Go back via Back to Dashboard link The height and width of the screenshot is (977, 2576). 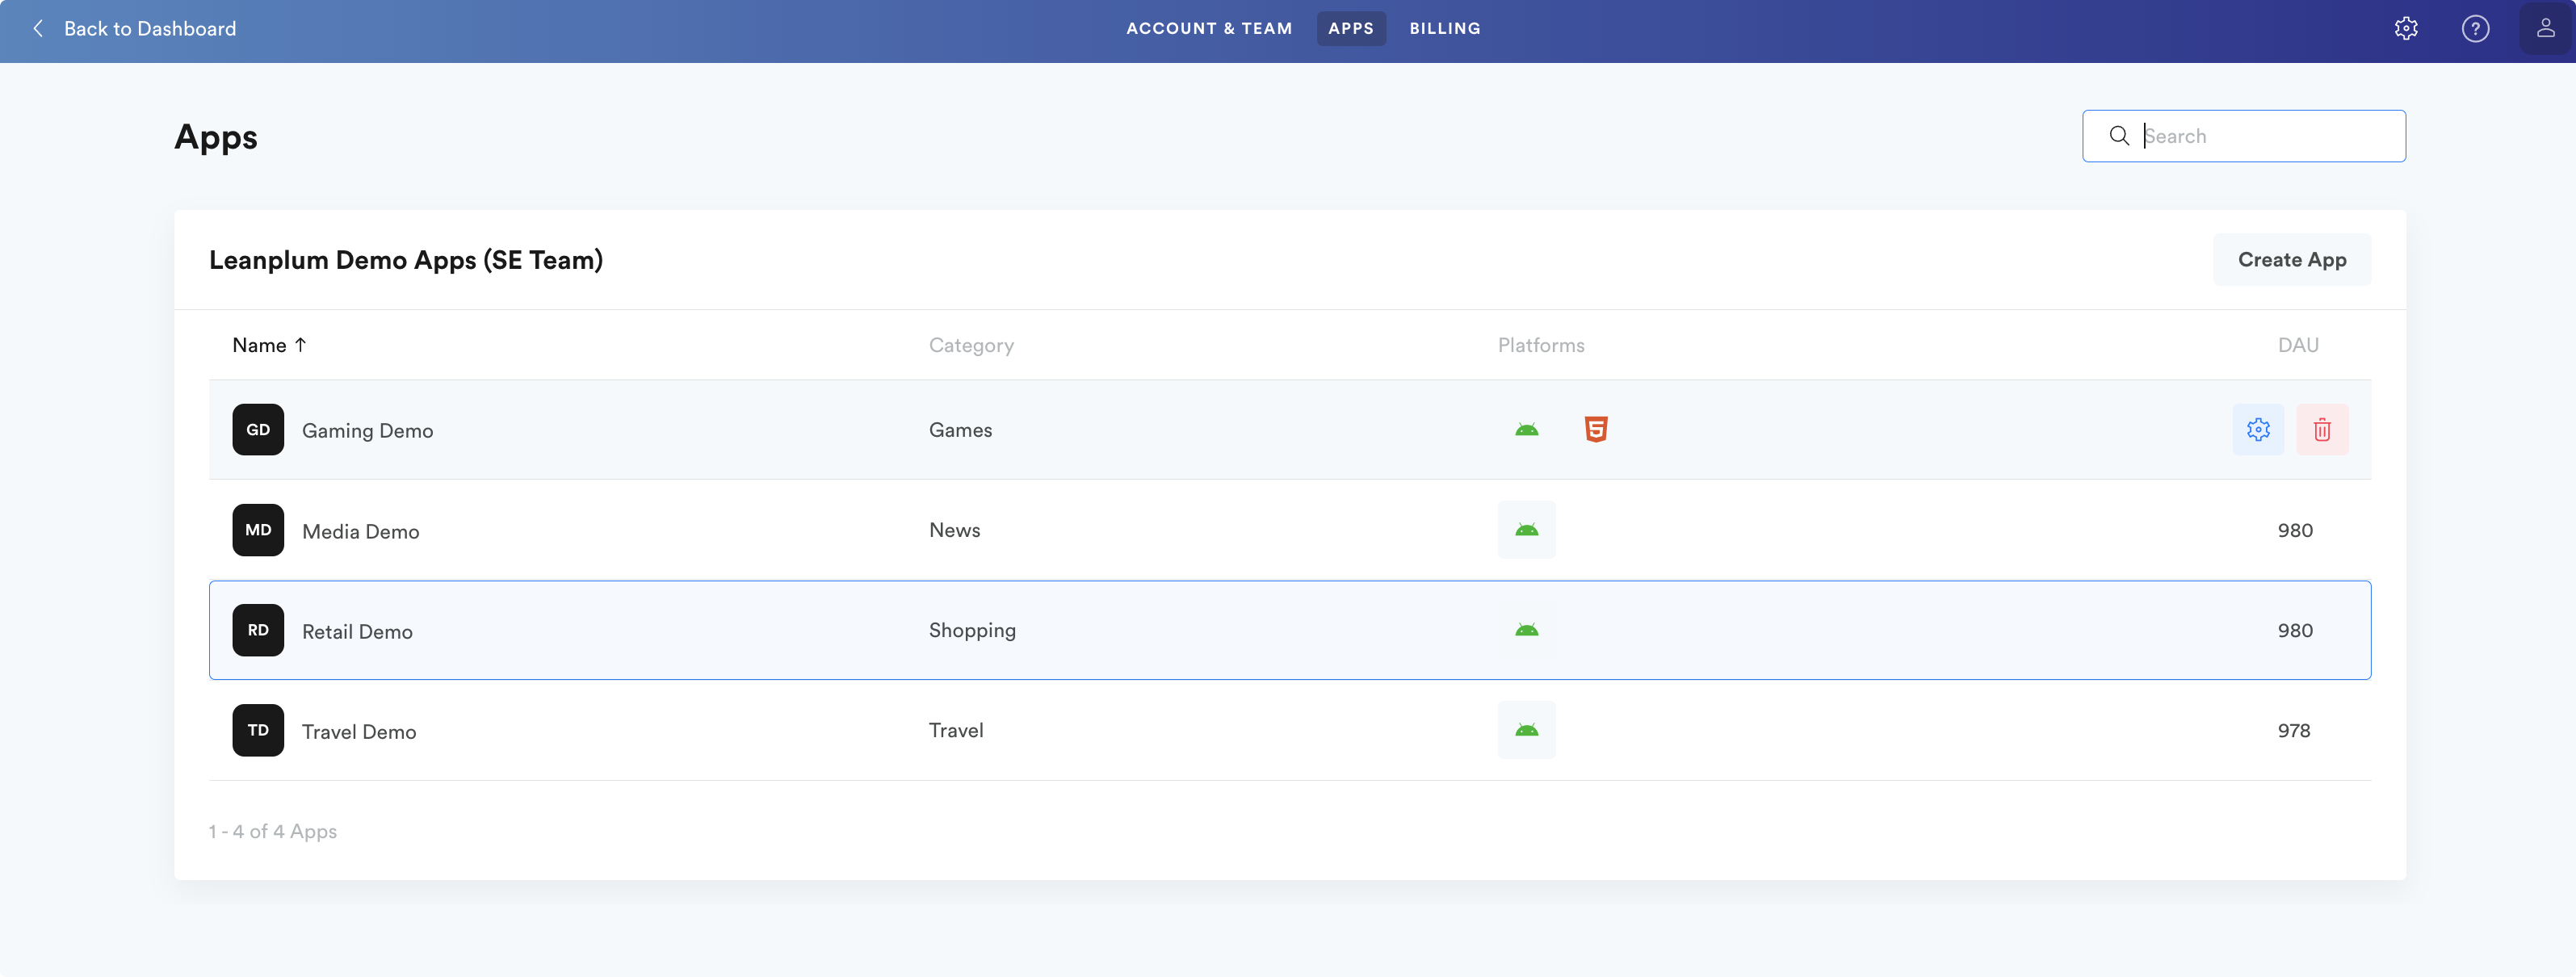click(x=150, y=29)
